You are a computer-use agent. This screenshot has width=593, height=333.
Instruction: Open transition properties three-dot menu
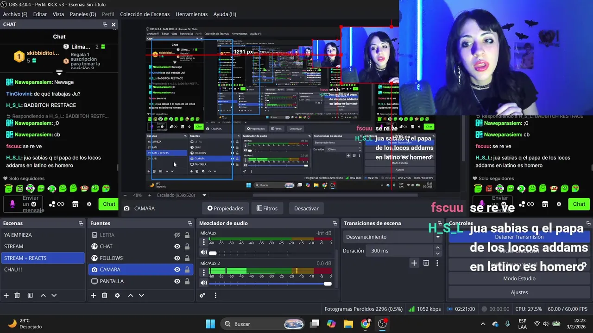coord(437,263)
